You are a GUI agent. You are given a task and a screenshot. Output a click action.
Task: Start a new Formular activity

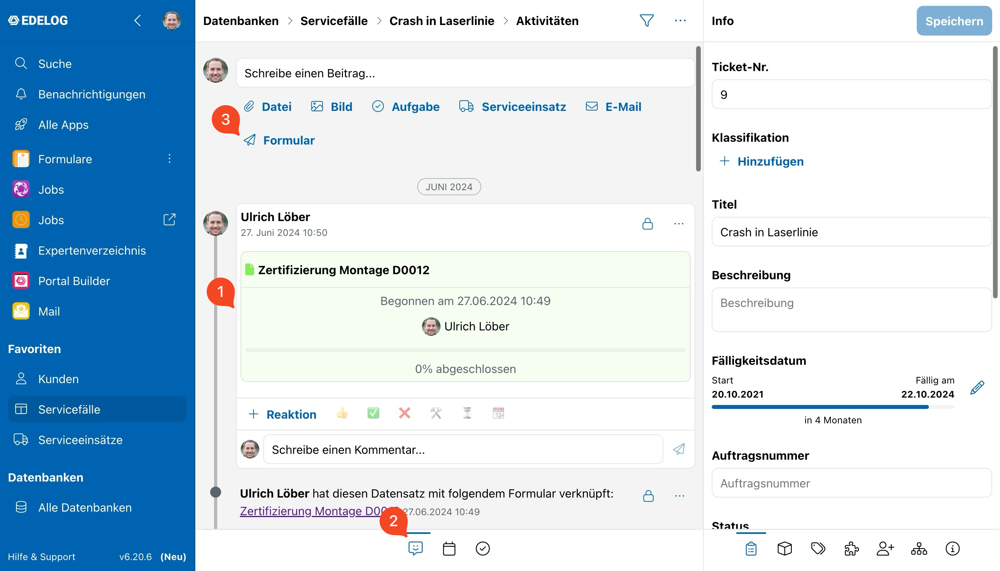279,140
